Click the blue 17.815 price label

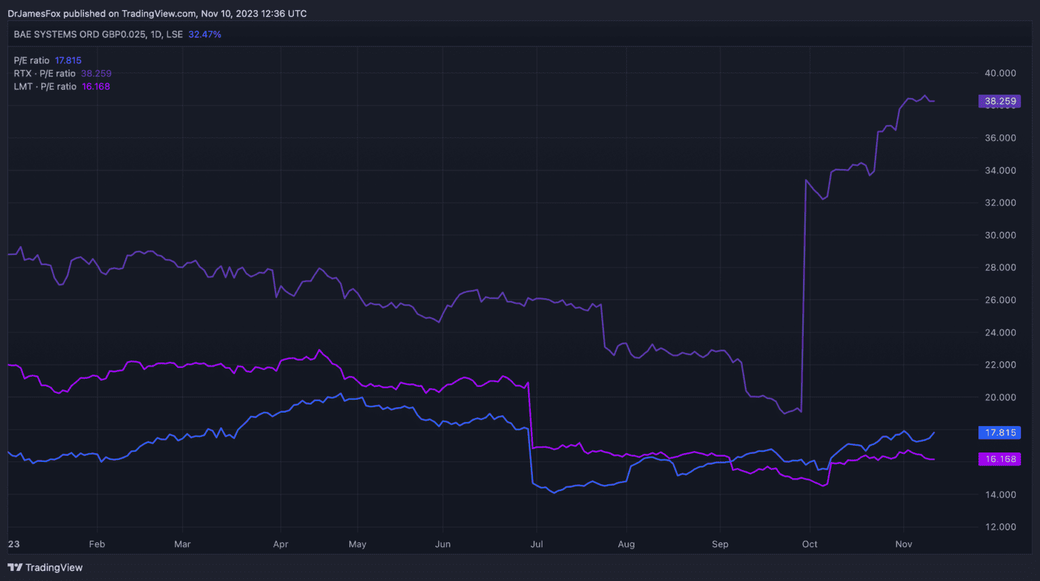click(x=999, y=433)
